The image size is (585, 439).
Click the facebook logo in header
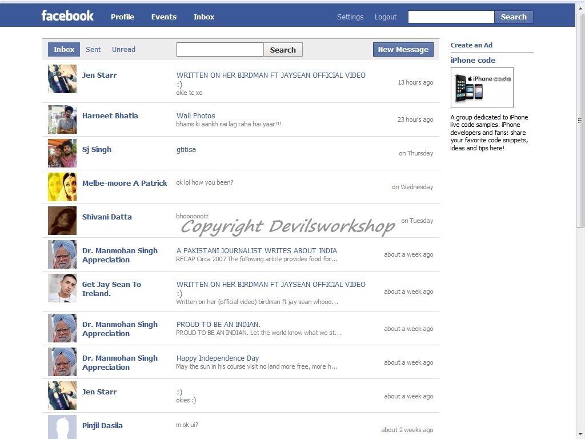coord(67,16)
